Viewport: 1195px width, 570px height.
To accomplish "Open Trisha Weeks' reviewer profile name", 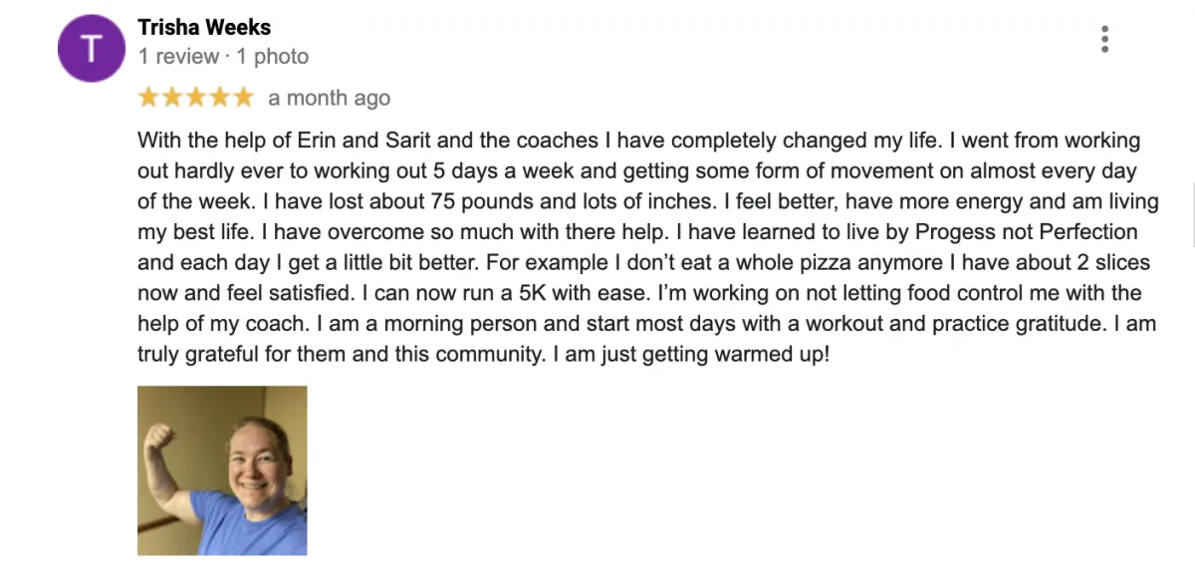I will tap(204, 27).
